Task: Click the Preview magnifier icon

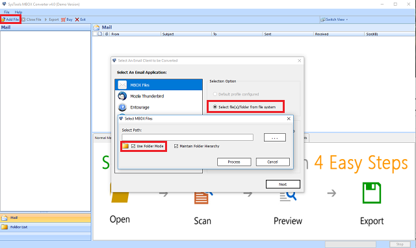Action: [x=288, y=196]
